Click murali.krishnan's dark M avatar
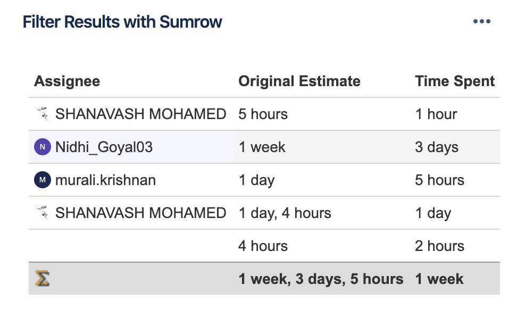Image resolution: width=517 pixels, height=318 pixels. (43, 180)
